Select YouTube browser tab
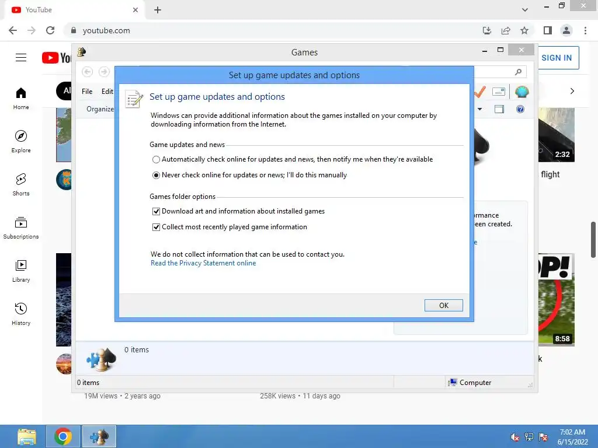Image resolution: width=598 pixels, height=448 pixels. pyautogui.click(x=74, y=10)
